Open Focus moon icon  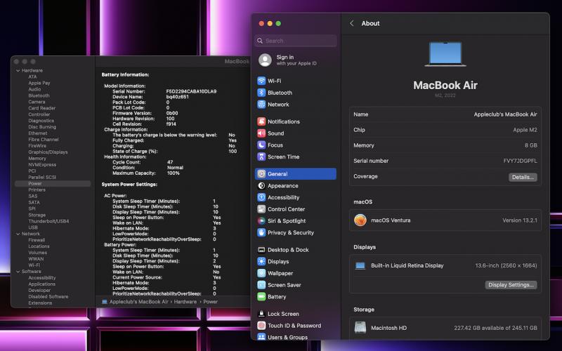261,145
